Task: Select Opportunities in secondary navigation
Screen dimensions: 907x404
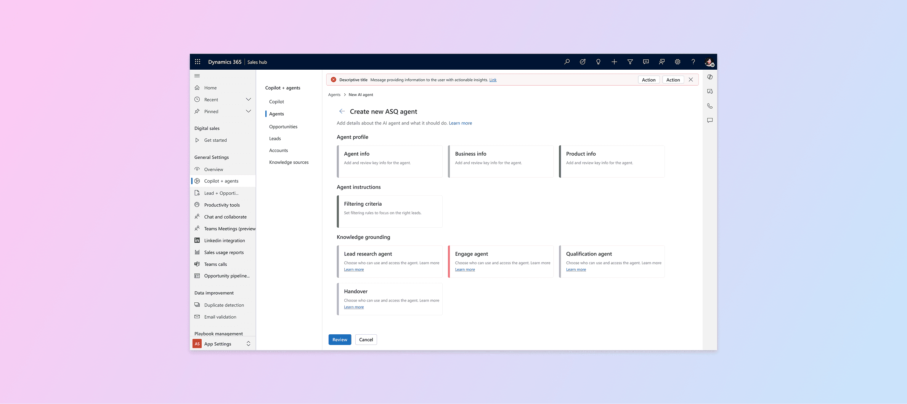Action: pos(283,126)
